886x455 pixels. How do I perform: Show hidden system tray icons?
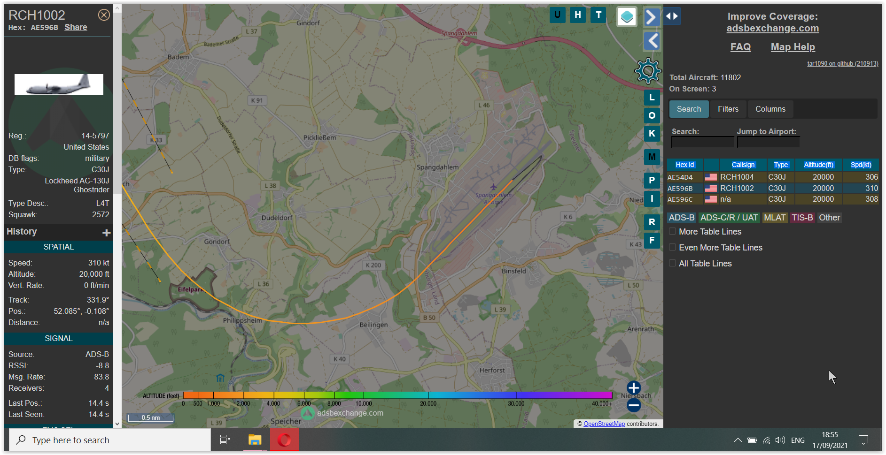click(738, 440)
